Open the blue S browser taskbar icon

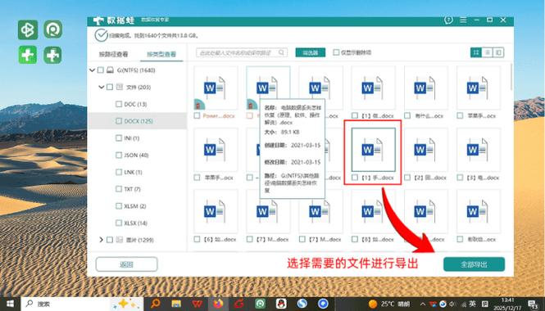pyautogui.click(x=302, y=304)
